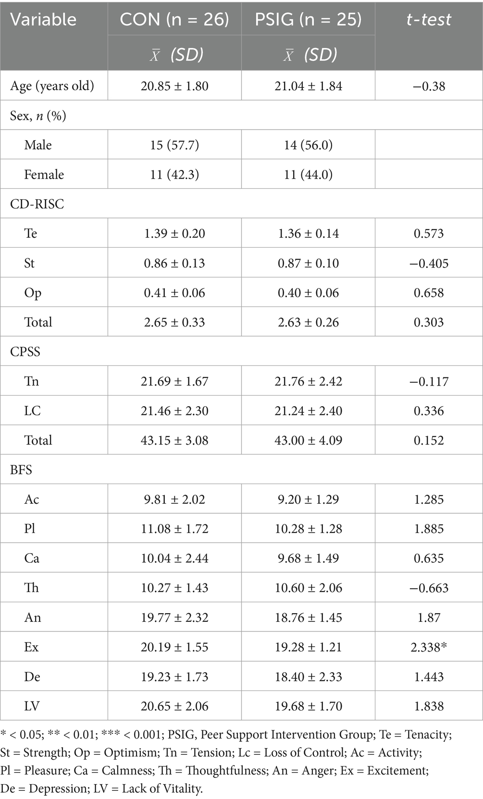Click the t-test column header

tap(429, 19)
